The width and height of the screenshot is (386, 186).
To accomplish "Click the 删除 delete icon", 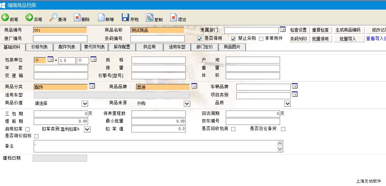I will tap(77, 18).
